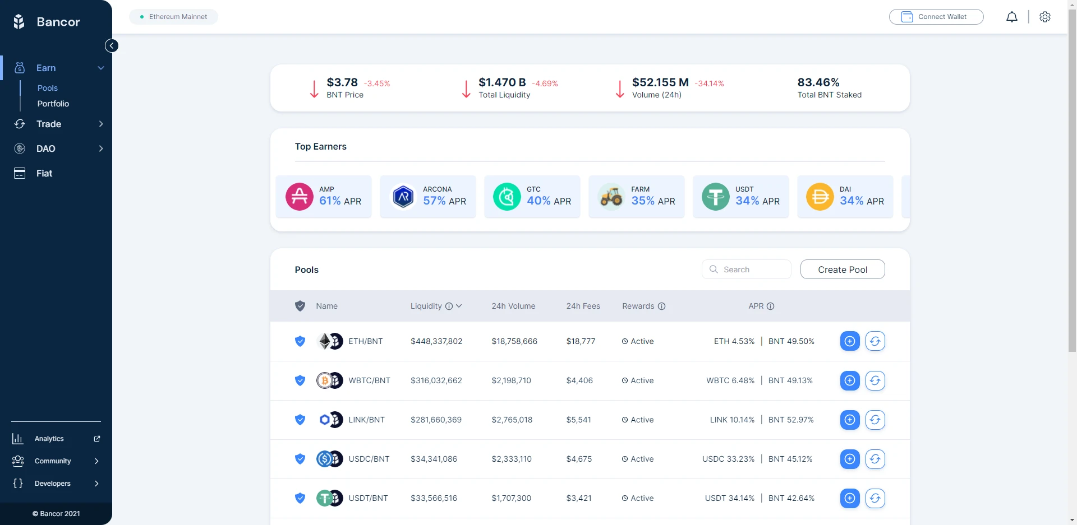Viewport: 1077px width, 525px height.
Task: Click the Create Pool button
Action: 843,270
